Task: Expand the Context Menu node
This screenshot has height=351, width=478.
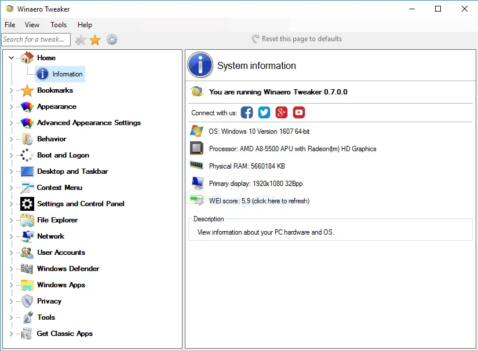Action: point(11,188)
